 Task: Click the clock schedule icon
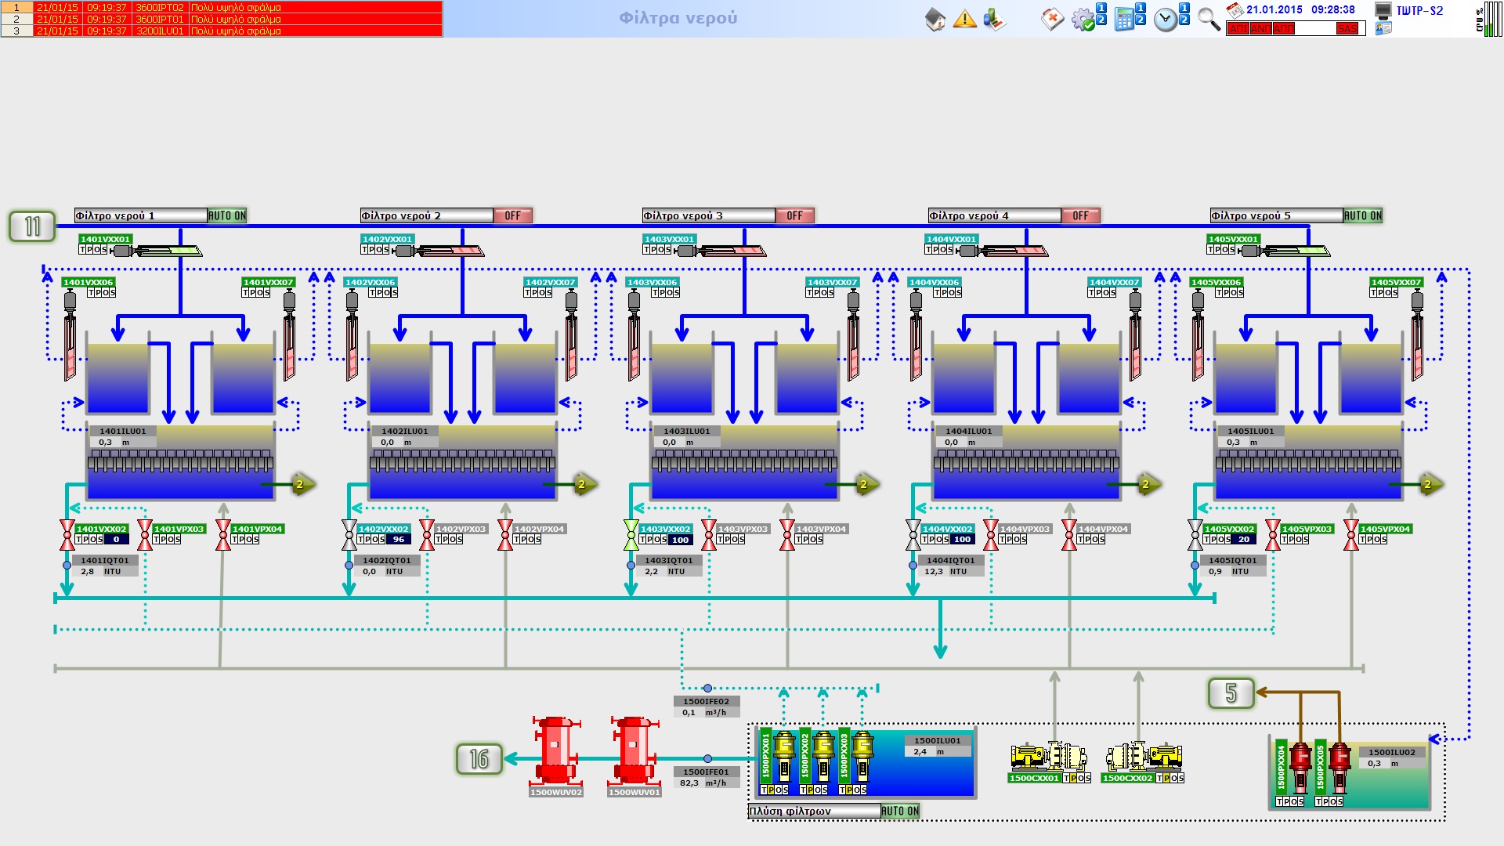click(1166, 20)
